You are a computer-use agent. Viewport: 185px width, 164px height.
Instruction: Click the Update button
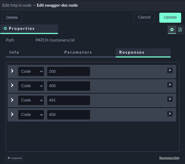pyautogui.click(x=170, y=17)
